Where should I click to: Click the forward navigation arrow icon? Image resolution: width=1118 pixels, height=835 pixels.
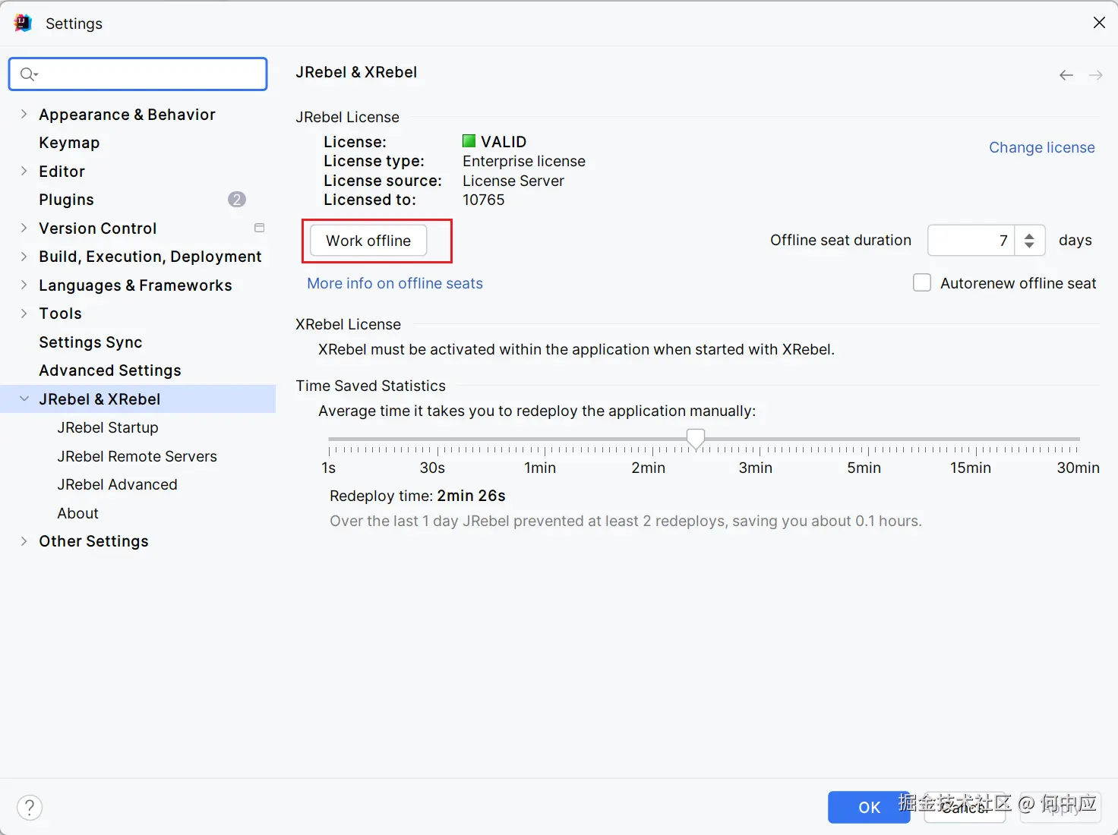pos(1095,75)
